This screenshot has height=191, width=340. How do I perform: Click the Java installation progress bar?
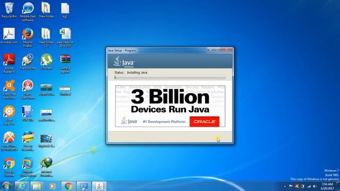pos(170,77)
